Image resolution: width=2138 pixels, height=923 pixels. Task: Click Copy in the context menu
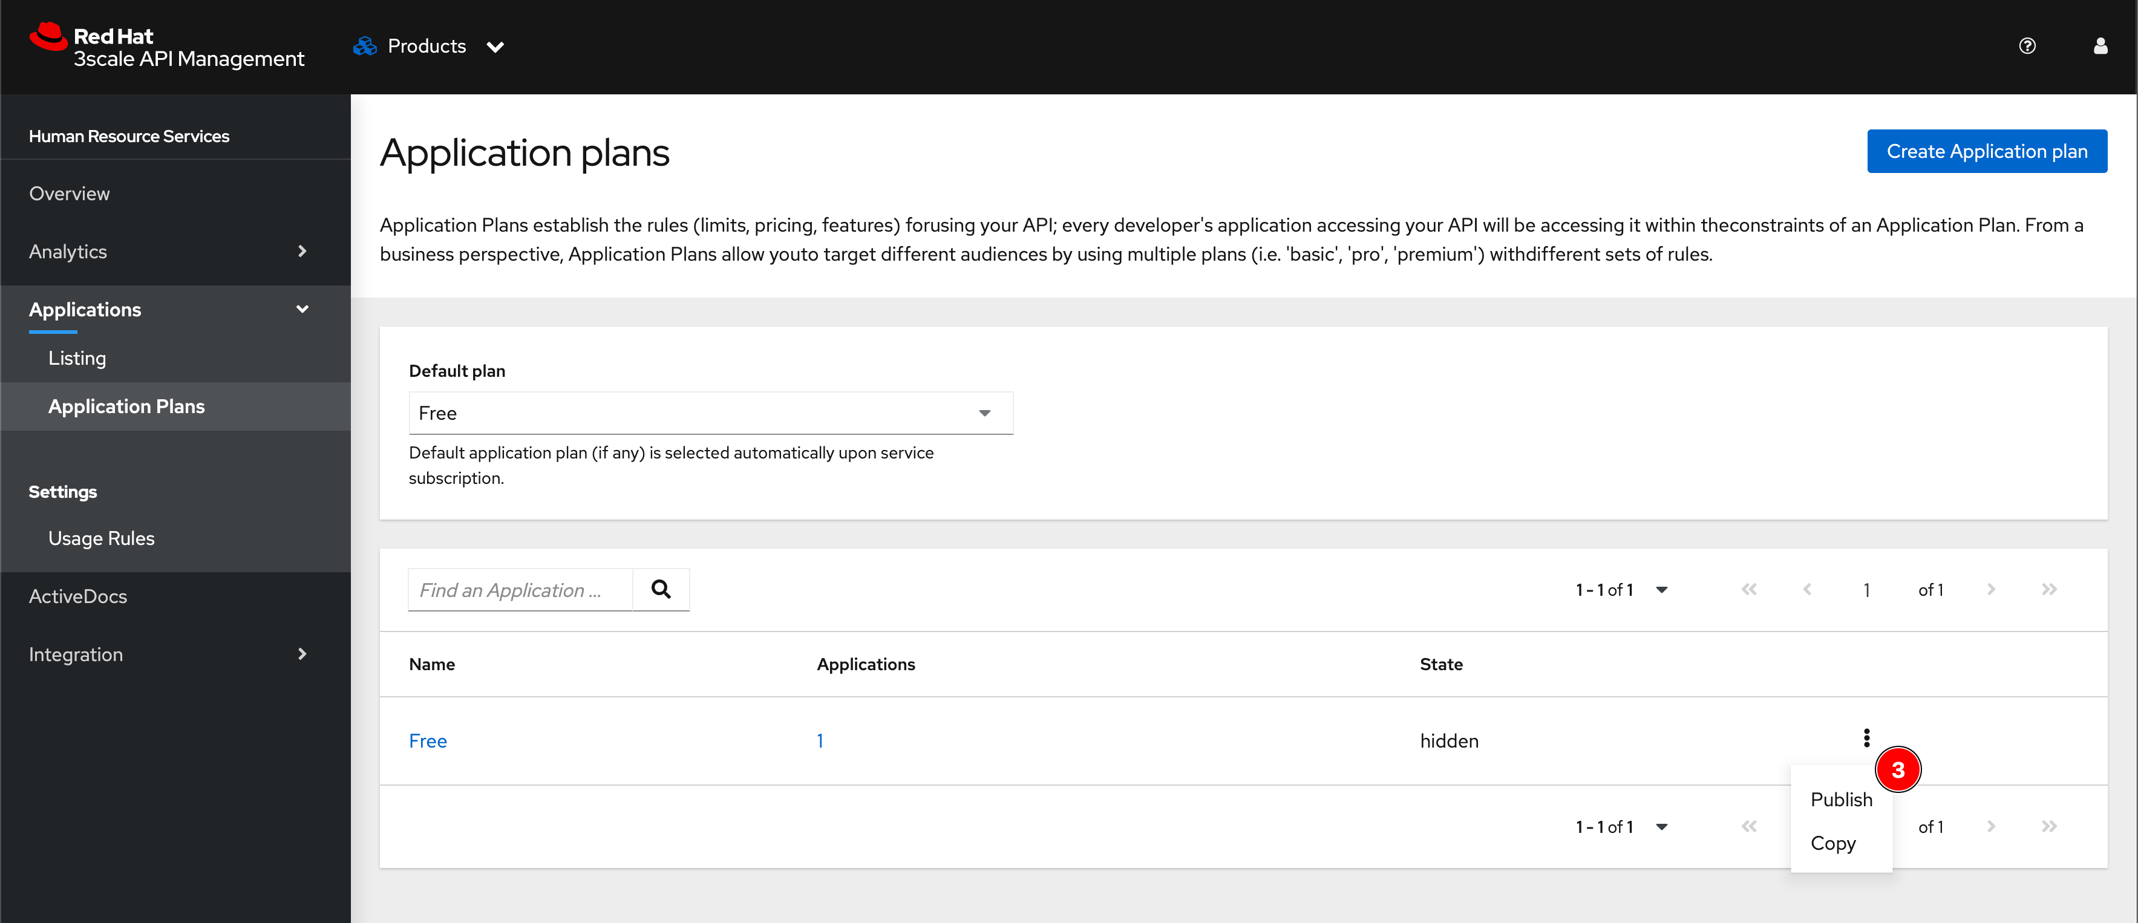1831,843
